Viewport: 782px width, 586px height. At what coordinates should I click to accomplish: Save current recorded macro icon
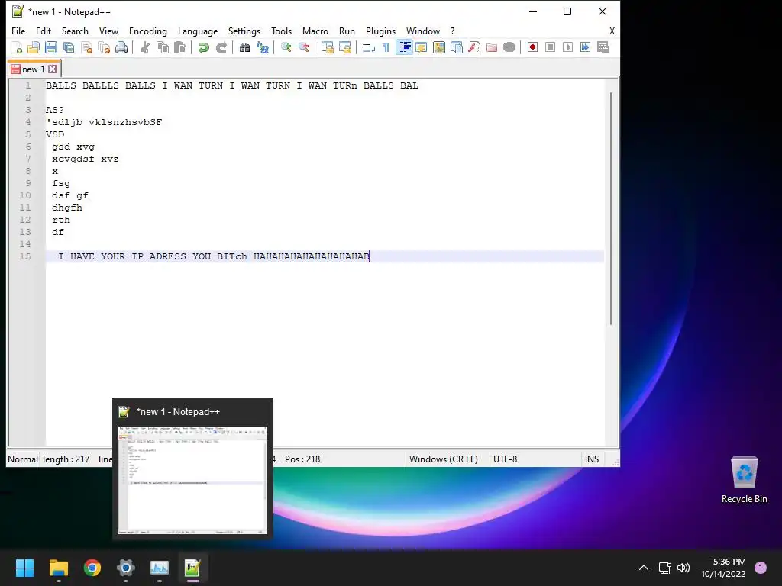pyautogui.click(x=603, y=47)
